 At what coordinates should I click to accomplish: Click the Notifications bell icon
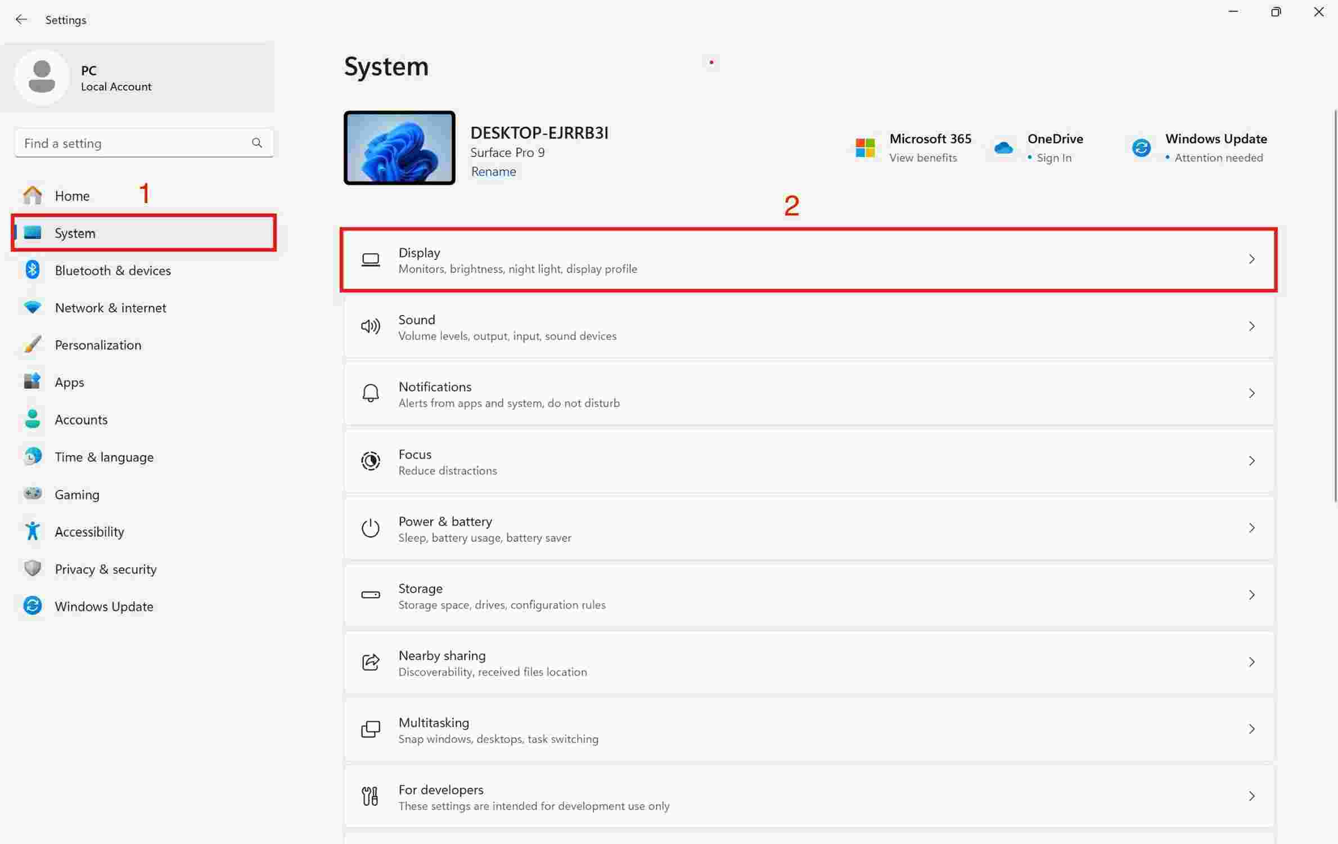tap(370, 393)
